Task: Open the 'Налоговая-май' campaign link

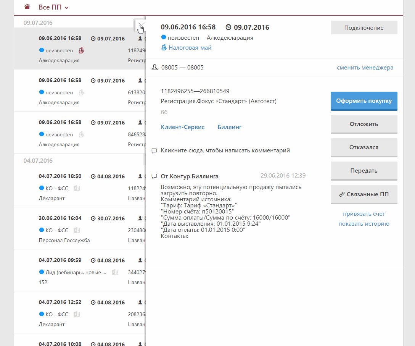Action: (190, 48)
